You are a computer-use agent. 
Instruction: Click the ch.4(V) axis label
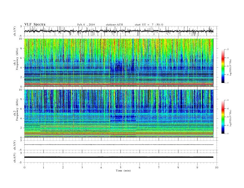pyautogui.click(x=15, y=158)
